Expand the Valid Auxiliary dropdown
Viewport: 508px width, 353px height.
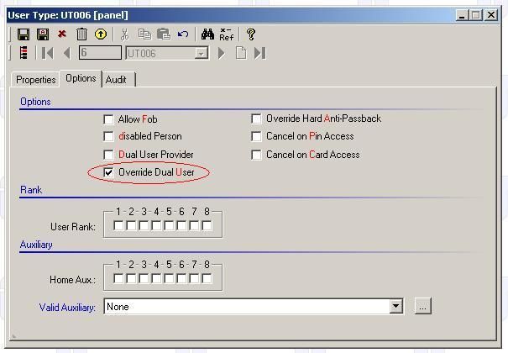coord(396,307)
